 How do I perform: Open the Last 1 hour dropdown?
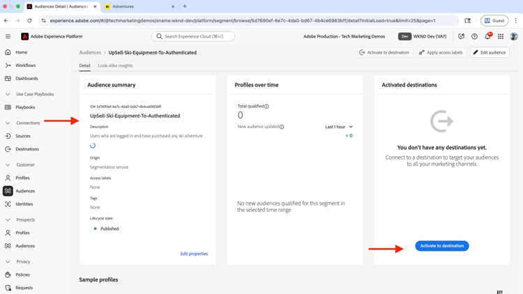[x=339, y=127]
